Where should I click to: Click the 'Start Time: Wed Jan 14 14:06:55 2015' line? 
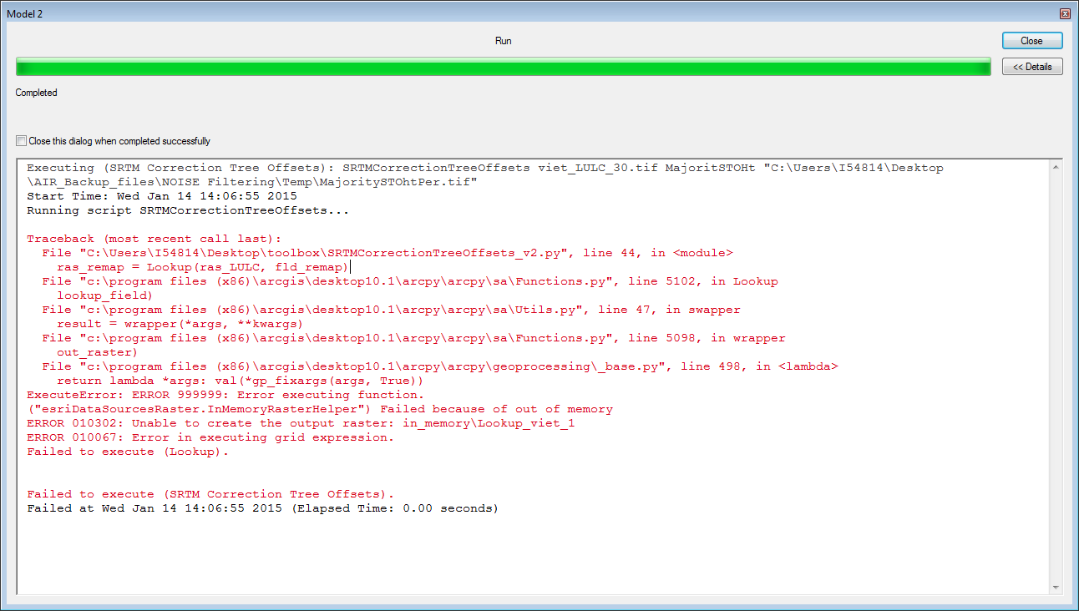click(x=162, y=196)
